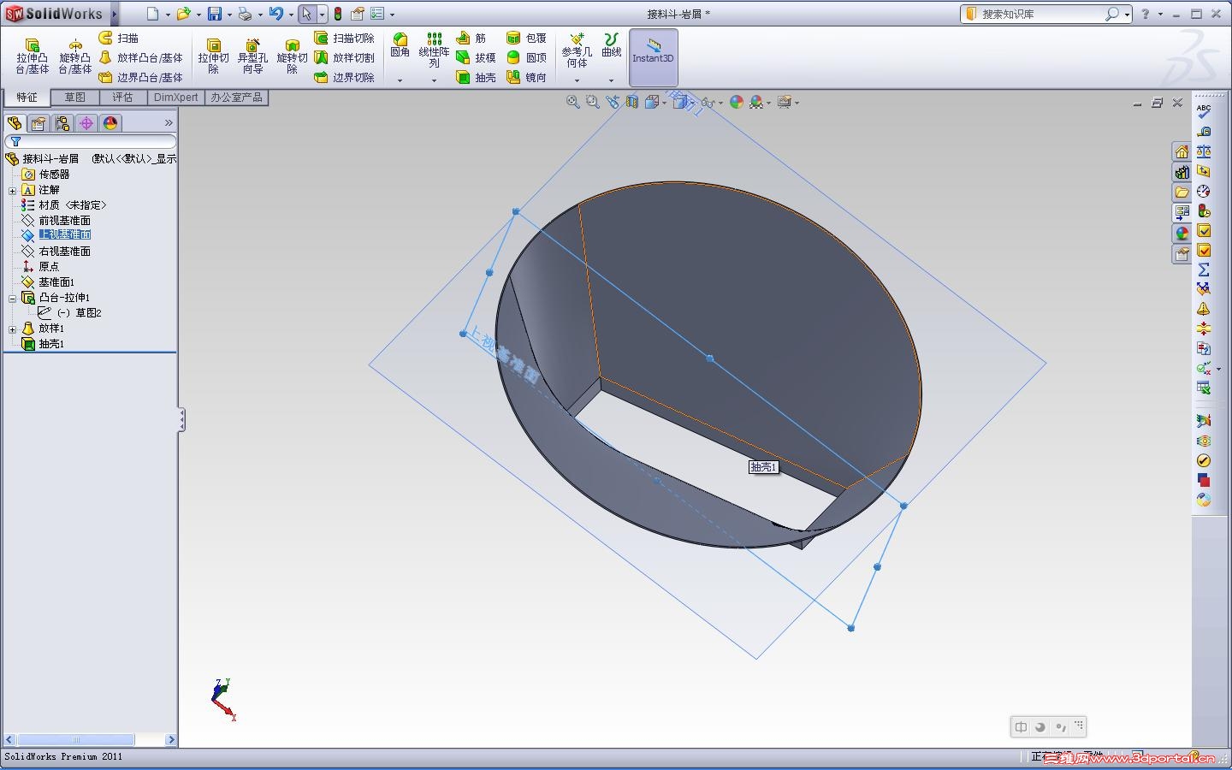
Task: Choose the 镜向 mirror feature
Action: click(x=526, y=77)
